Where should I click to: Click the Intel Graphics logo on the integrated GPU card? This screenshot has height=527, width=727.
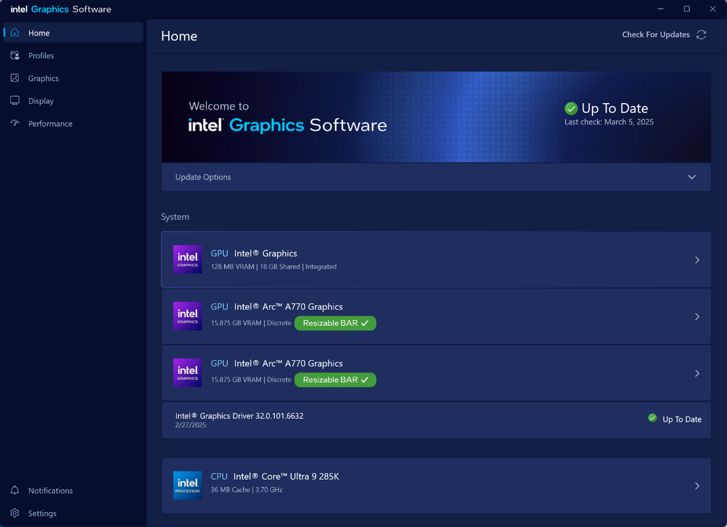pos(188,259)
